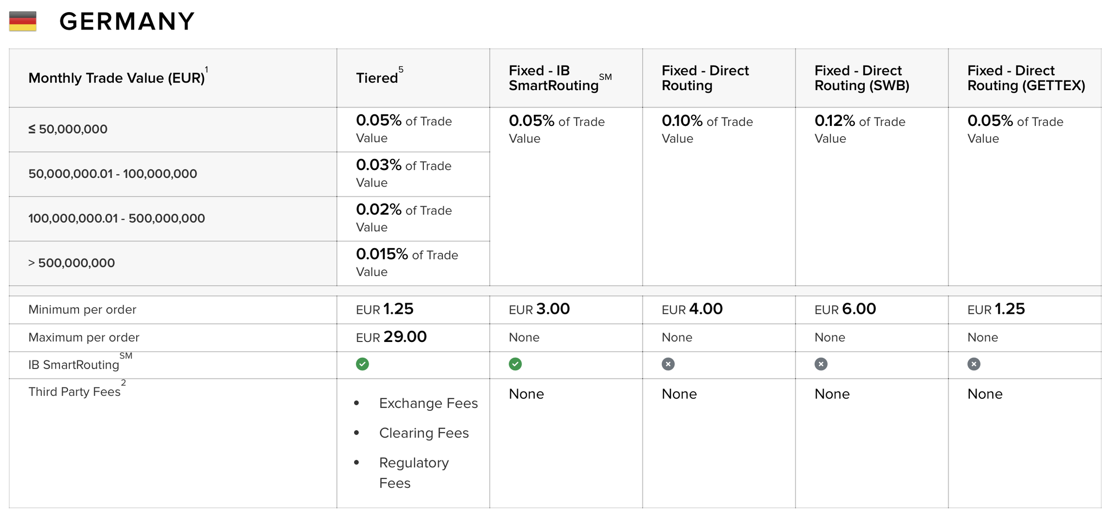This screenshot has height=512, width=1105.
Task: Select the Tiered column header
Action: pos(377,78)
